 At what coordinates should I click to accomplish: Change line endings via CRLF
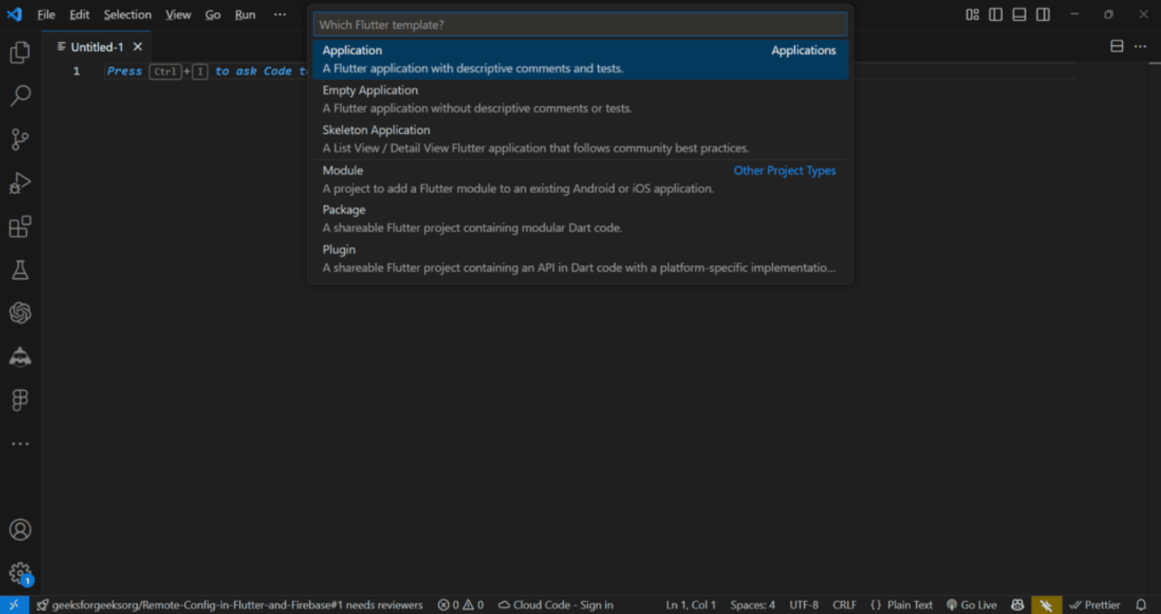(845, 605)
